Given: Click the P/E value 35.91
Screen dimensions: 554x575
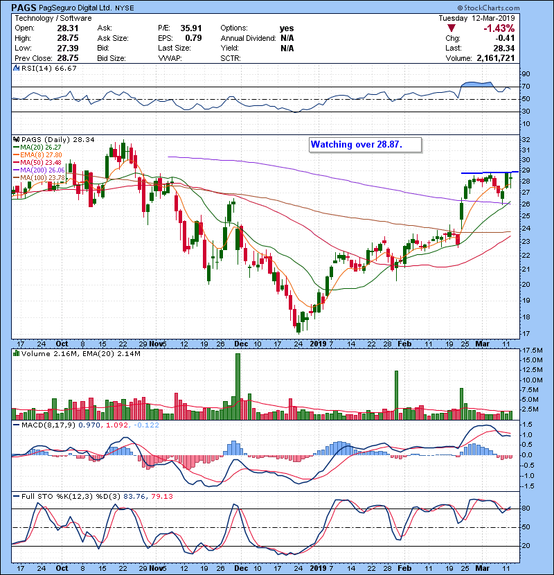Looking at the screenshot, I should pos(191,28).
